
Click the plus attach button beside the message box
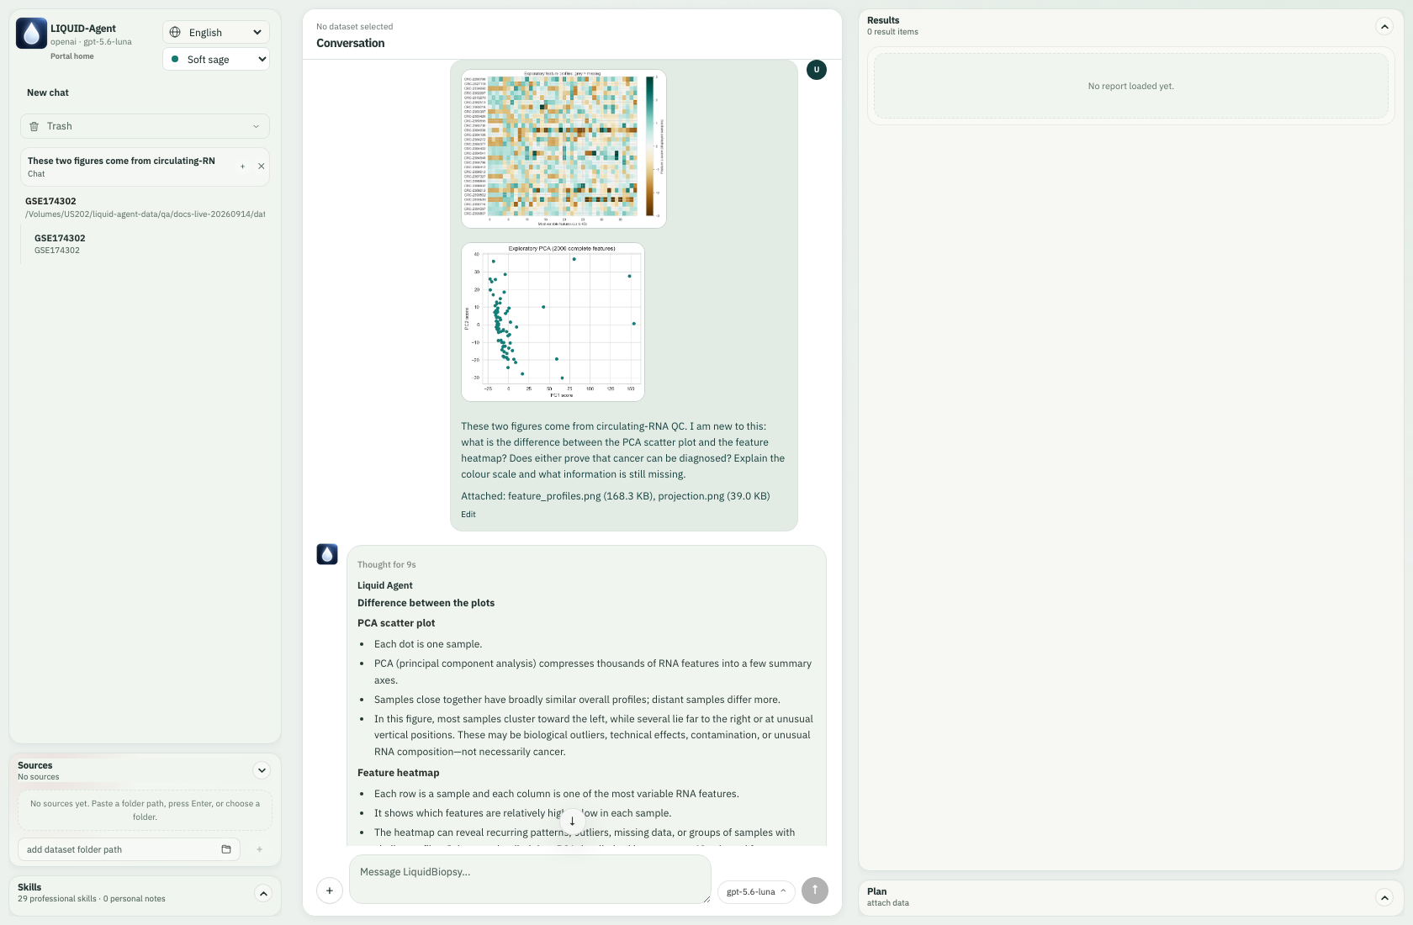(x=330, y=891)
